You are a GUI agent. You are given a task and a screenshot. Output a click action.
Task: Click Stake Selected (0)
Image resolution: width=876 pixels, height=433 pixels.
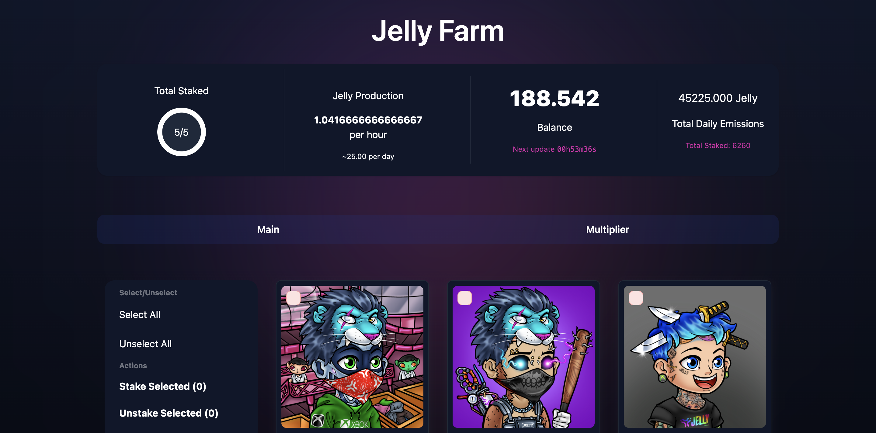point(162,386)
